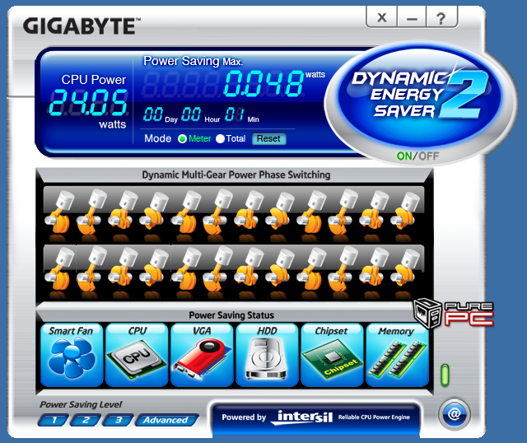Click the Smart Fan power saving icon
The image size is (527, 443).
pos(72,356)
